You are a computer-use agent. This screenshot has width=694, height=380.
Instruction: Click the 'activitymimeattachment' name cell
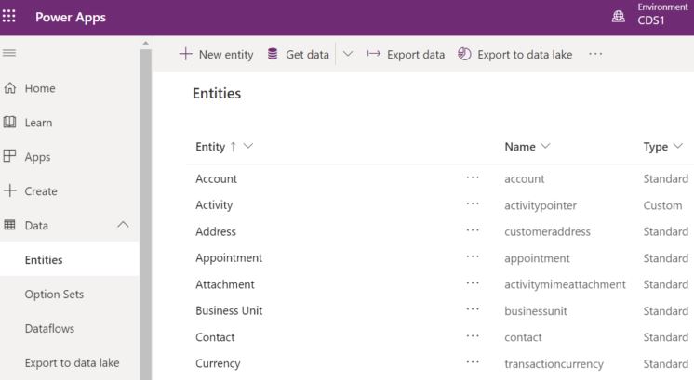565,284
